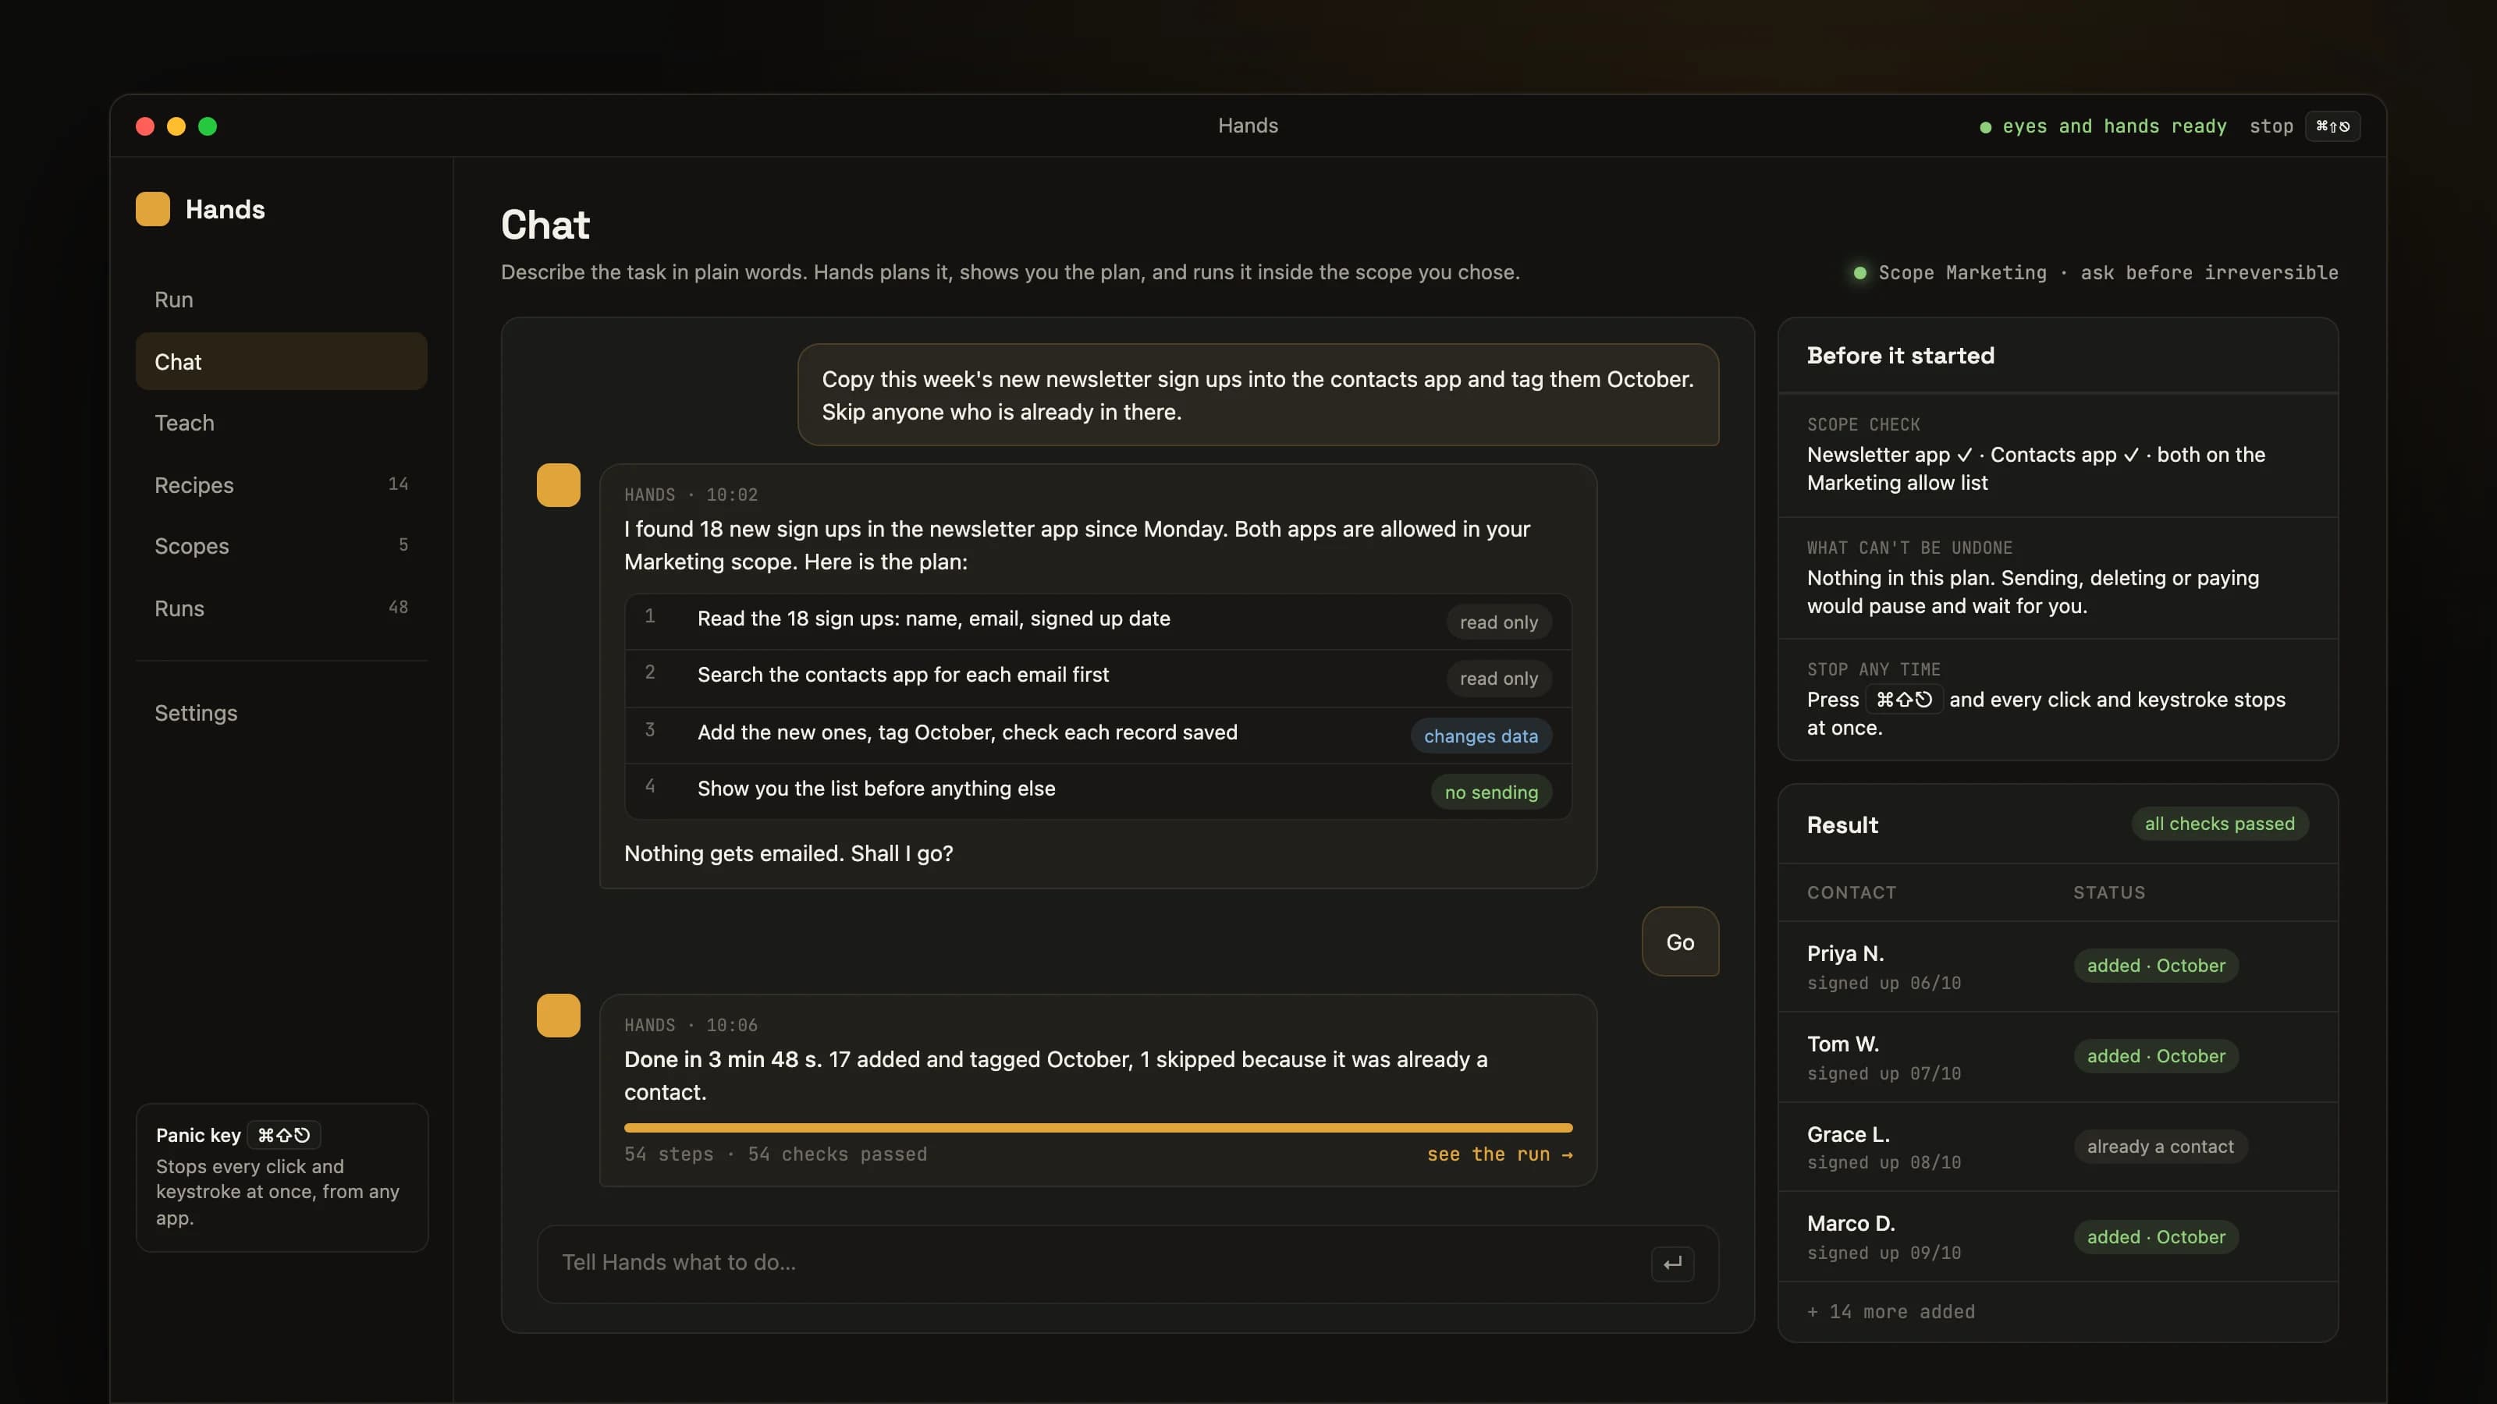Image resolution: width=2497 pixels, height=1404 pixels.
Task: Click the Go reply bubble
Action: [1680, 941]
